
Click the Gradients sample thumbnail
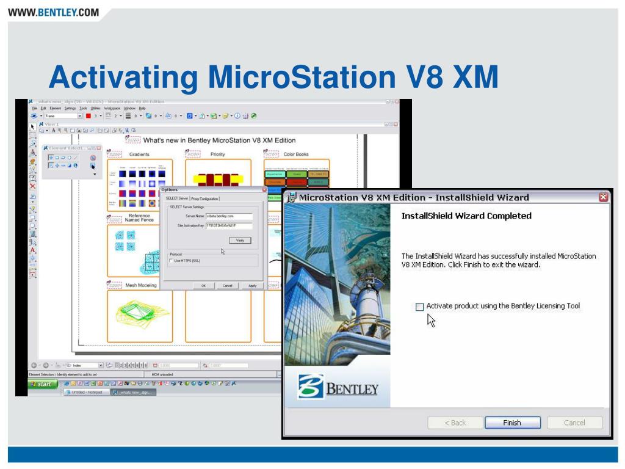click(140, 185)
